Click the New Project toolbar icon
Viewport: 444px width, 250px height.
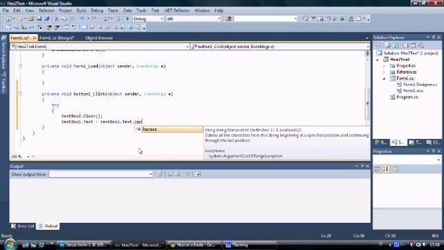(x=8, y=19)
